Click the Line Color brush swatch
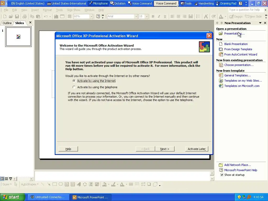268x201 pixels. 113,184
